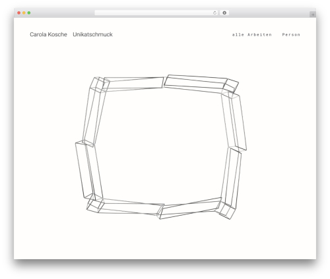This screenshot has height=279, width=330.
Task: Open the alle Arbeiten menu item
Action: click(252, 35)
